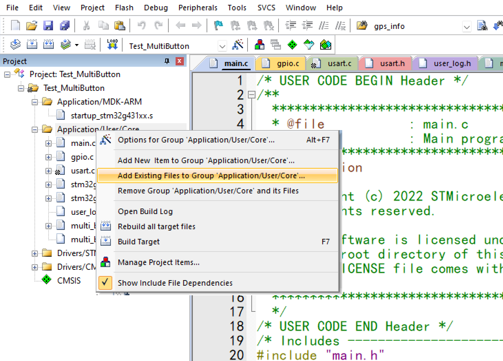Open the target selector Test_MultiButton dropdown

(x=223, y=46)
